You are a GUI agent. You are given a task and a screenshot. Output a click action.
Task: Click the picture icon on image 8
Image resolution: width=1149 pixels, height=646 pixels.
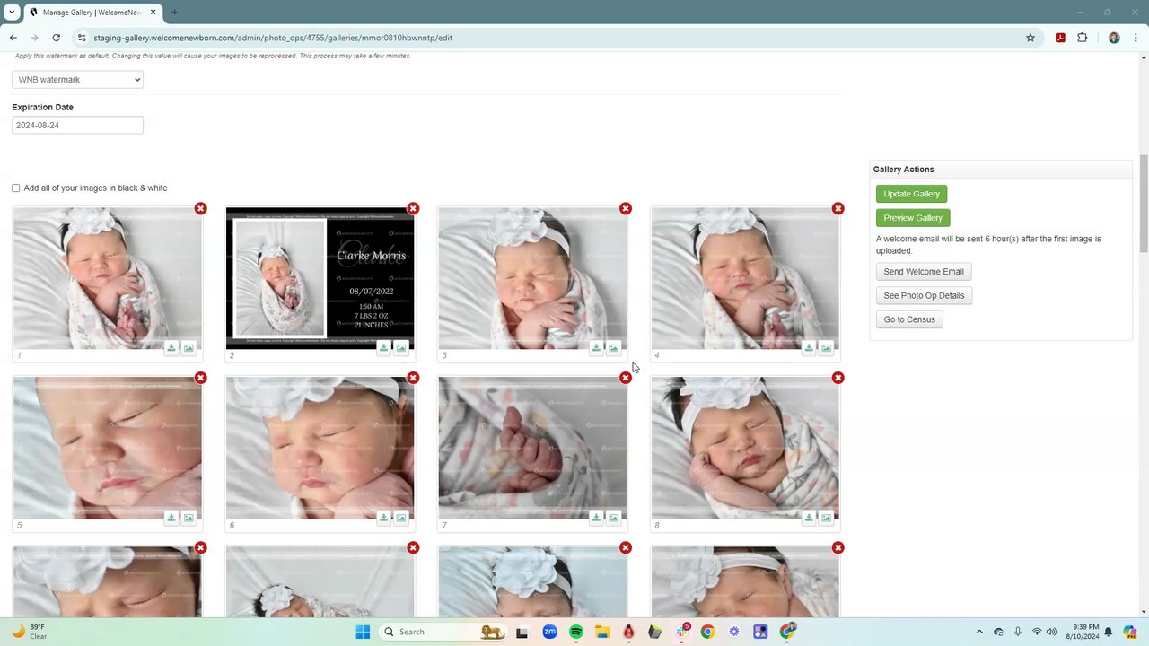click(826, 517)
